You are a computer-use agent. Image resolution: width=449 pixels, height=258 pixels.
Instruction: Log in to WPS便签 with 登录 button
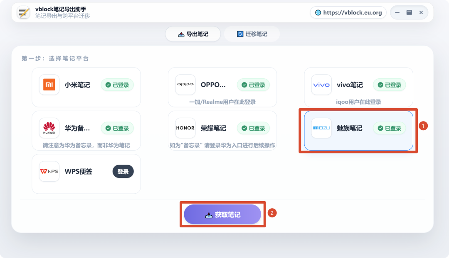pyautogui.click(x=123, y=171)
